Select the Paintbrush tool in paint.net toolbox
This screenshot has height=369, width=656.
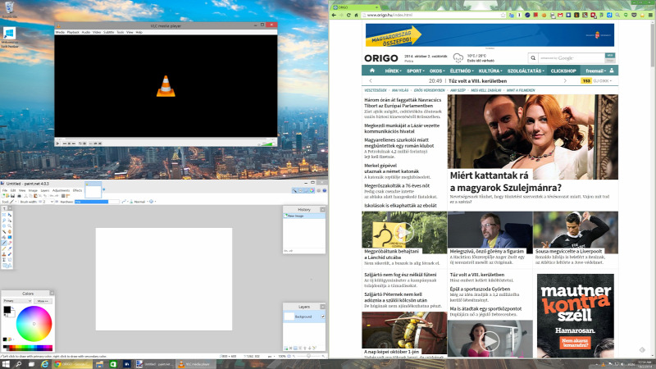4,243
